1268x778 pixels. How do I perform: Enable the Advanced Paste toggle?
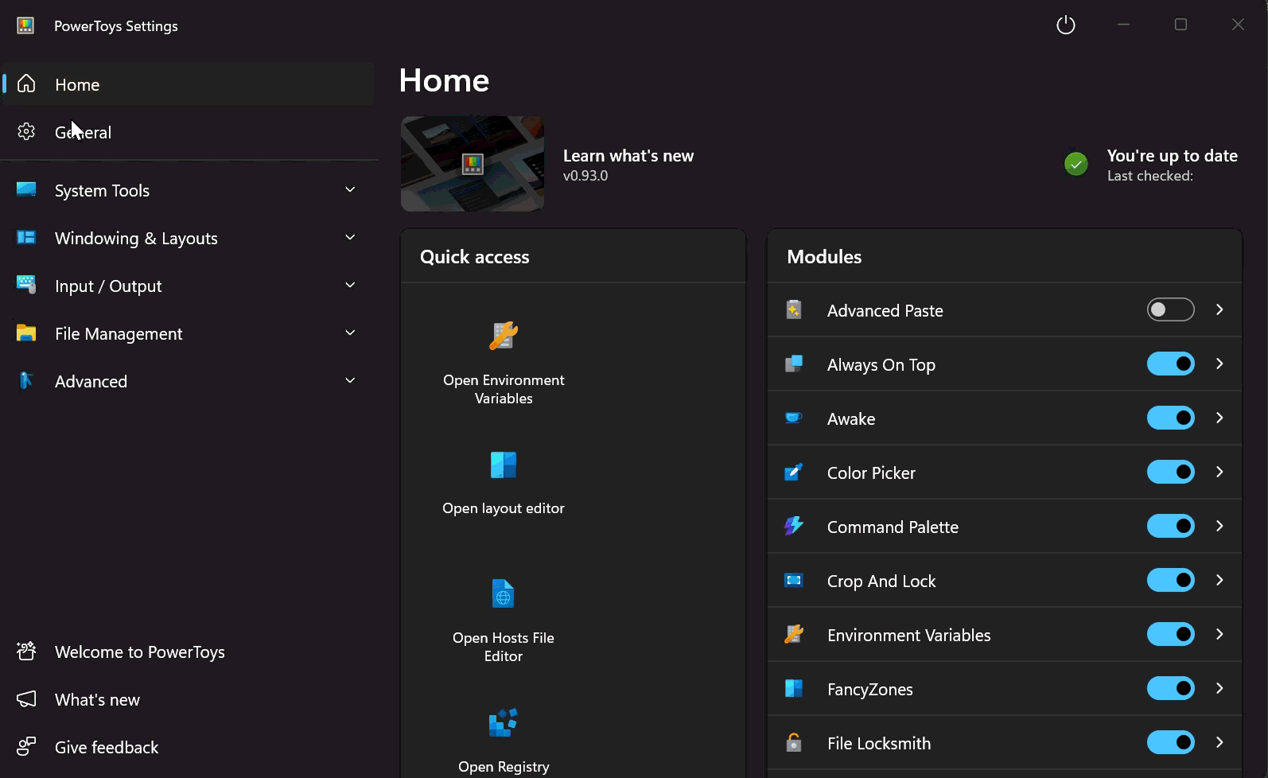(x=1171, y=309)
